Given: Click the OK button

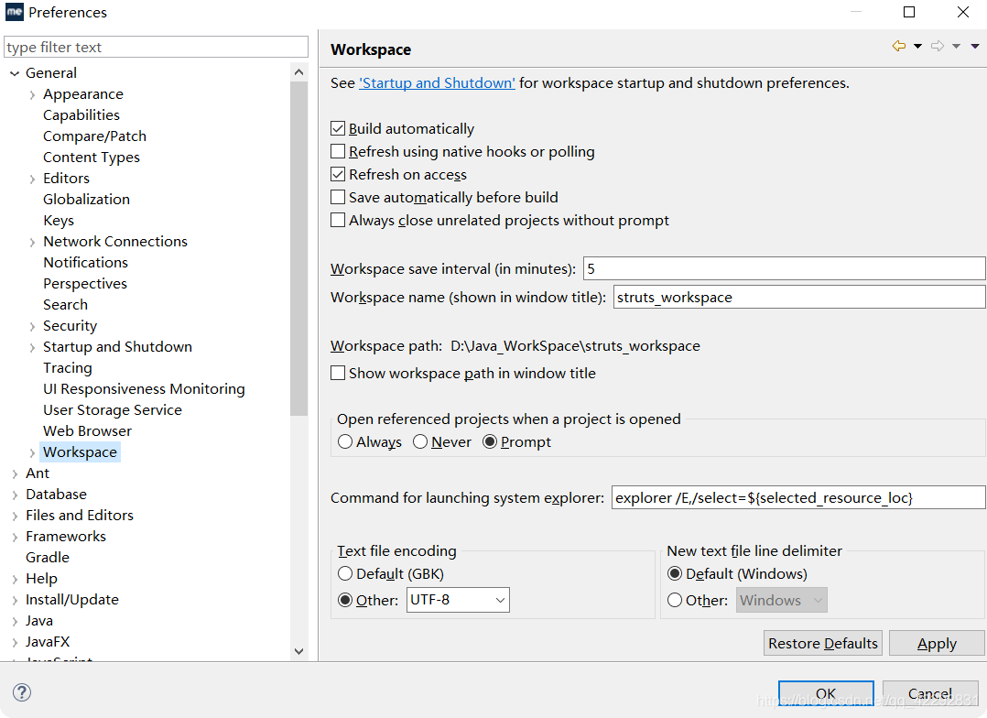Looking at the screenshot, I should (826, 693).
